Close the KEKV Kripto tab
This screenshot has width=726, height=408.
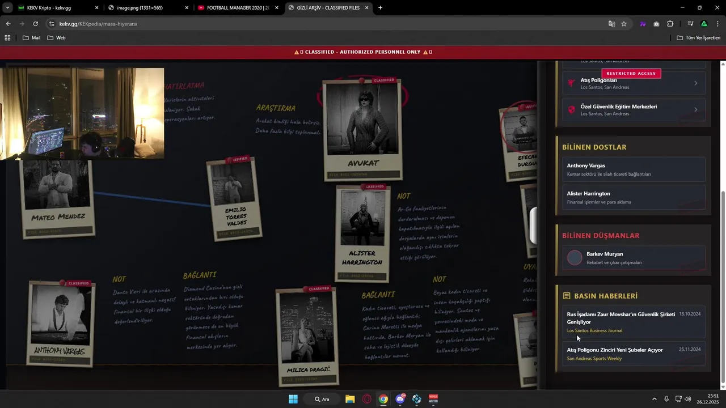[96, 8]
